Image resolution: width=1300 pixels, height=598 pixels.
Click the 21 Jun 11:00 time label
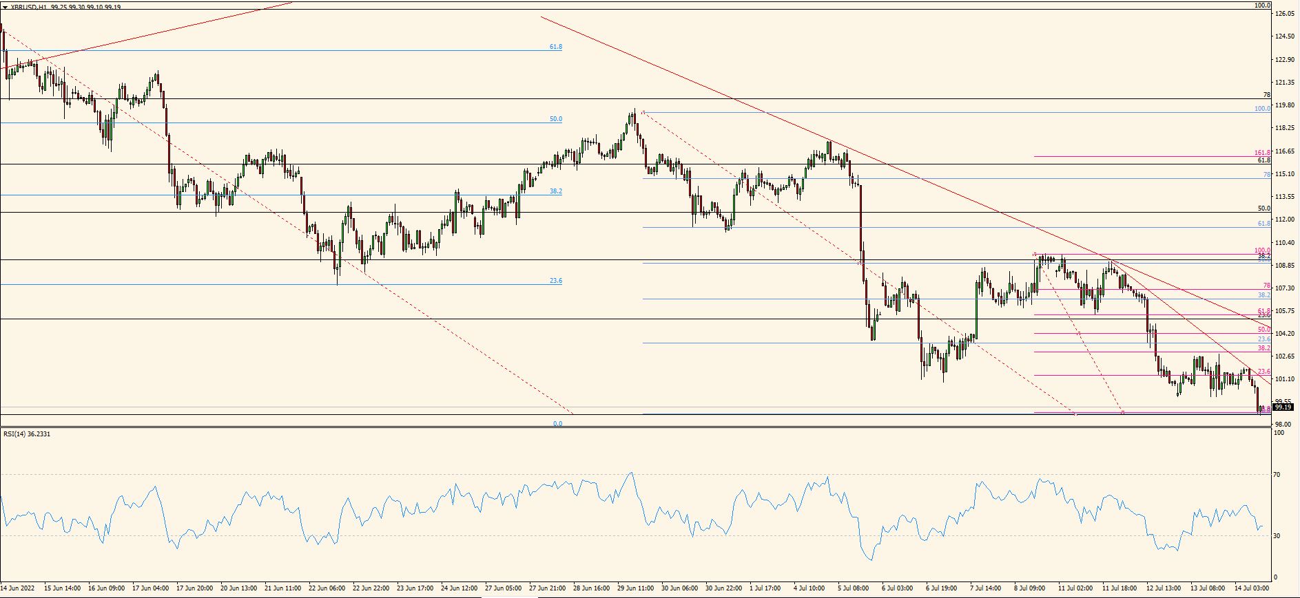283,588
